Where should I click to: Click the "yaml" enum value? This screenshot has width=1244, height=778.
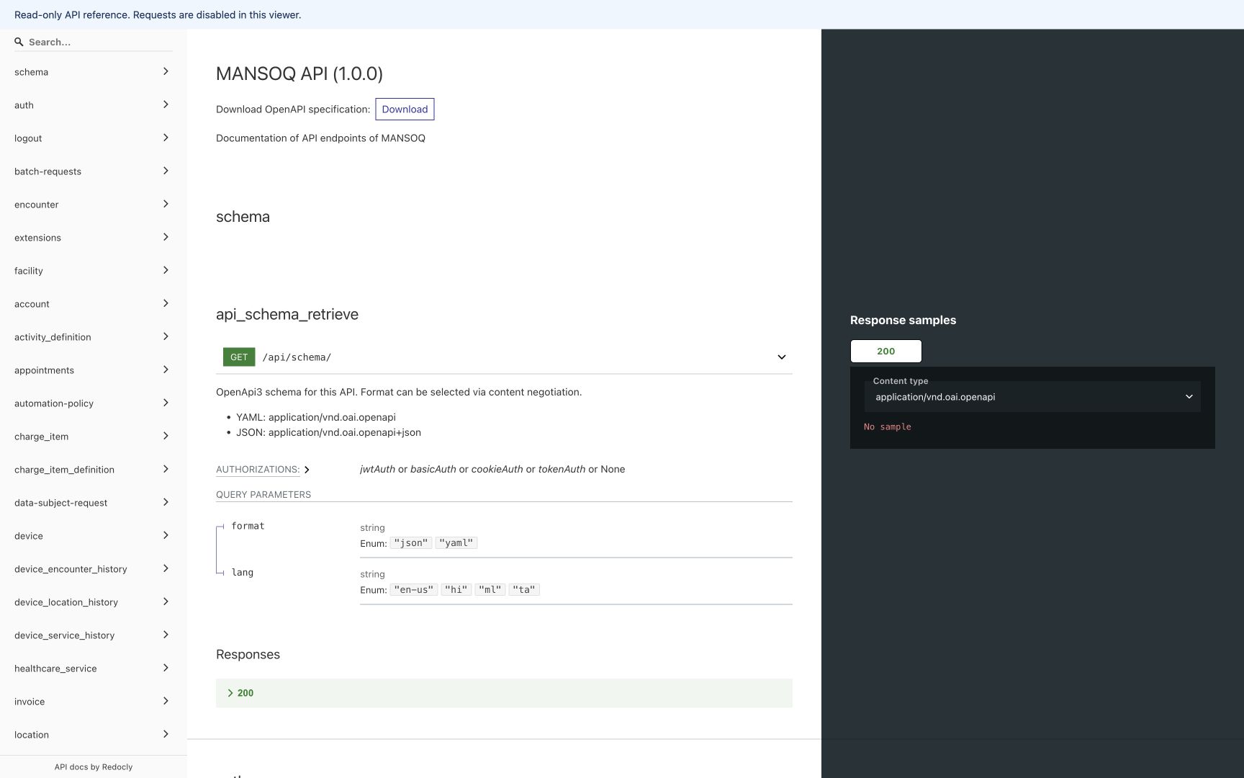tap(456, 543)
